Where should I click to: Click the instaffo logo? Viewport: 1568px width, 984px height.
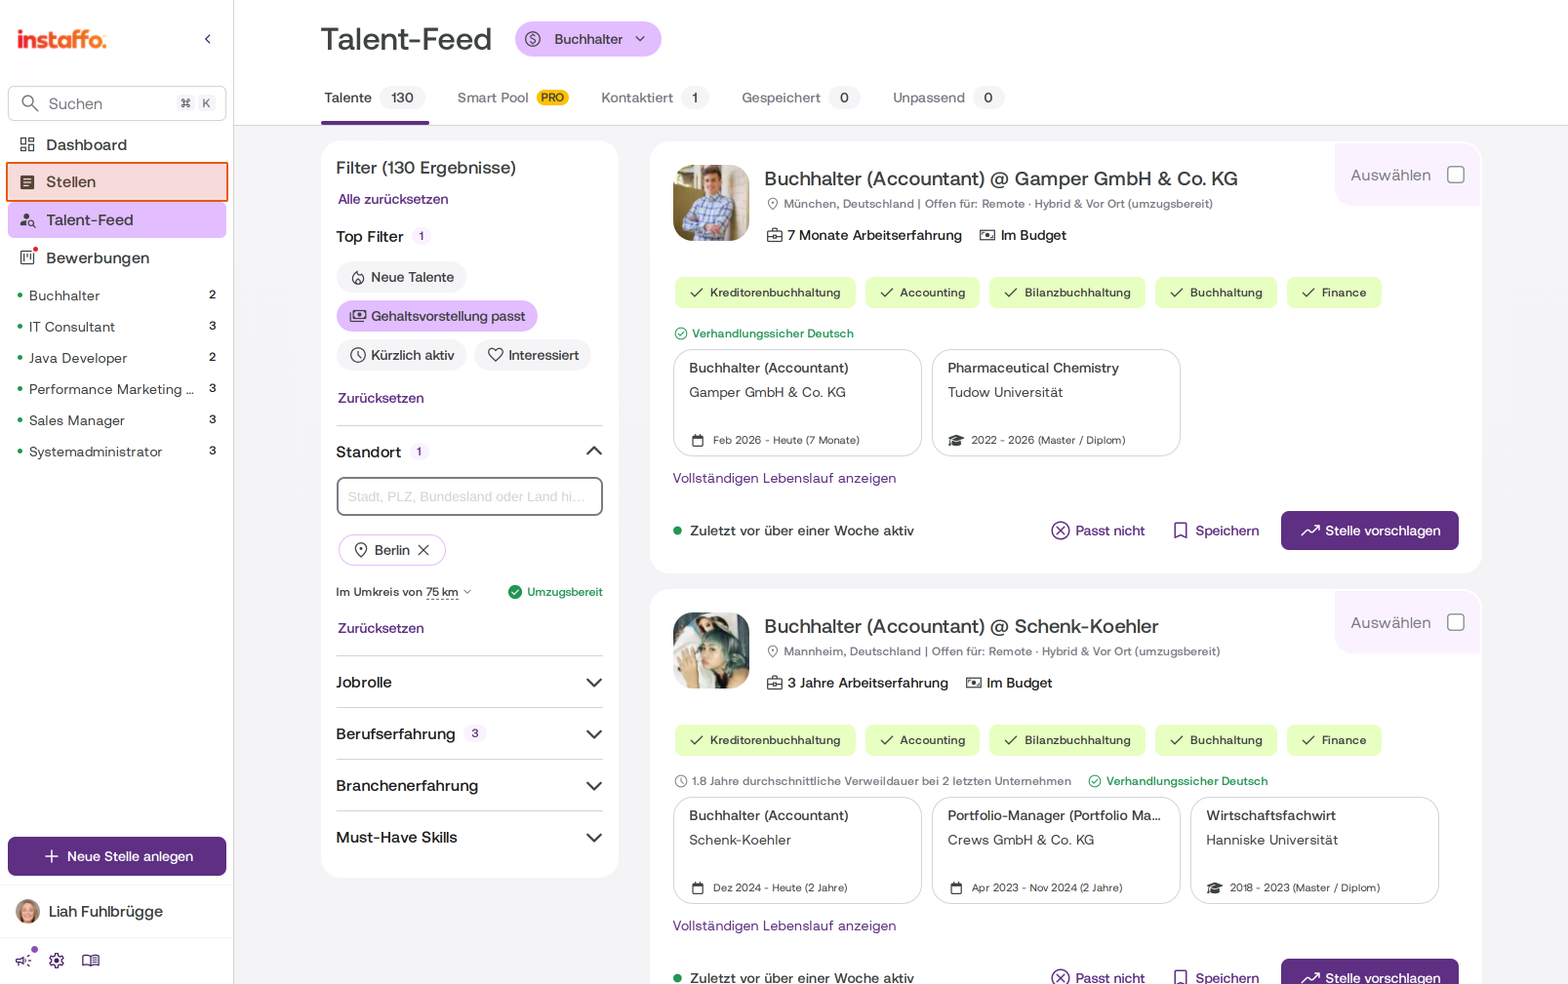[61, 39]
